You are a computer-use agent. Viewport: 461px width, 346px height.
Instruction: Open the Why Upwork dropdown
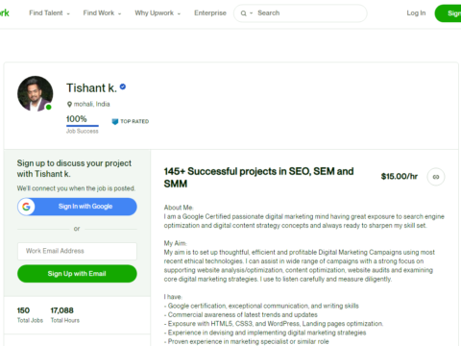click(158, 13)
